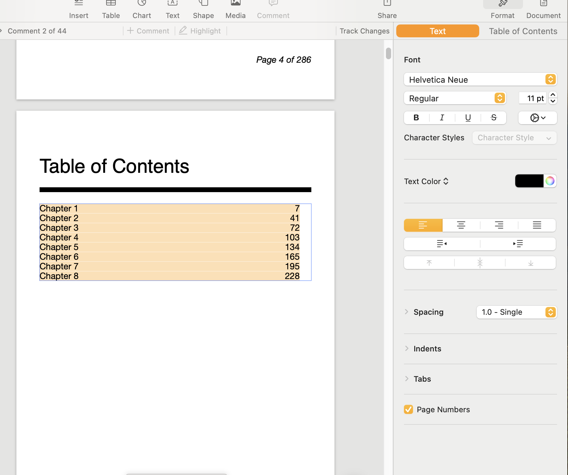
Task: Click the Chapter 5 contents entry
Action: point(169,247)
